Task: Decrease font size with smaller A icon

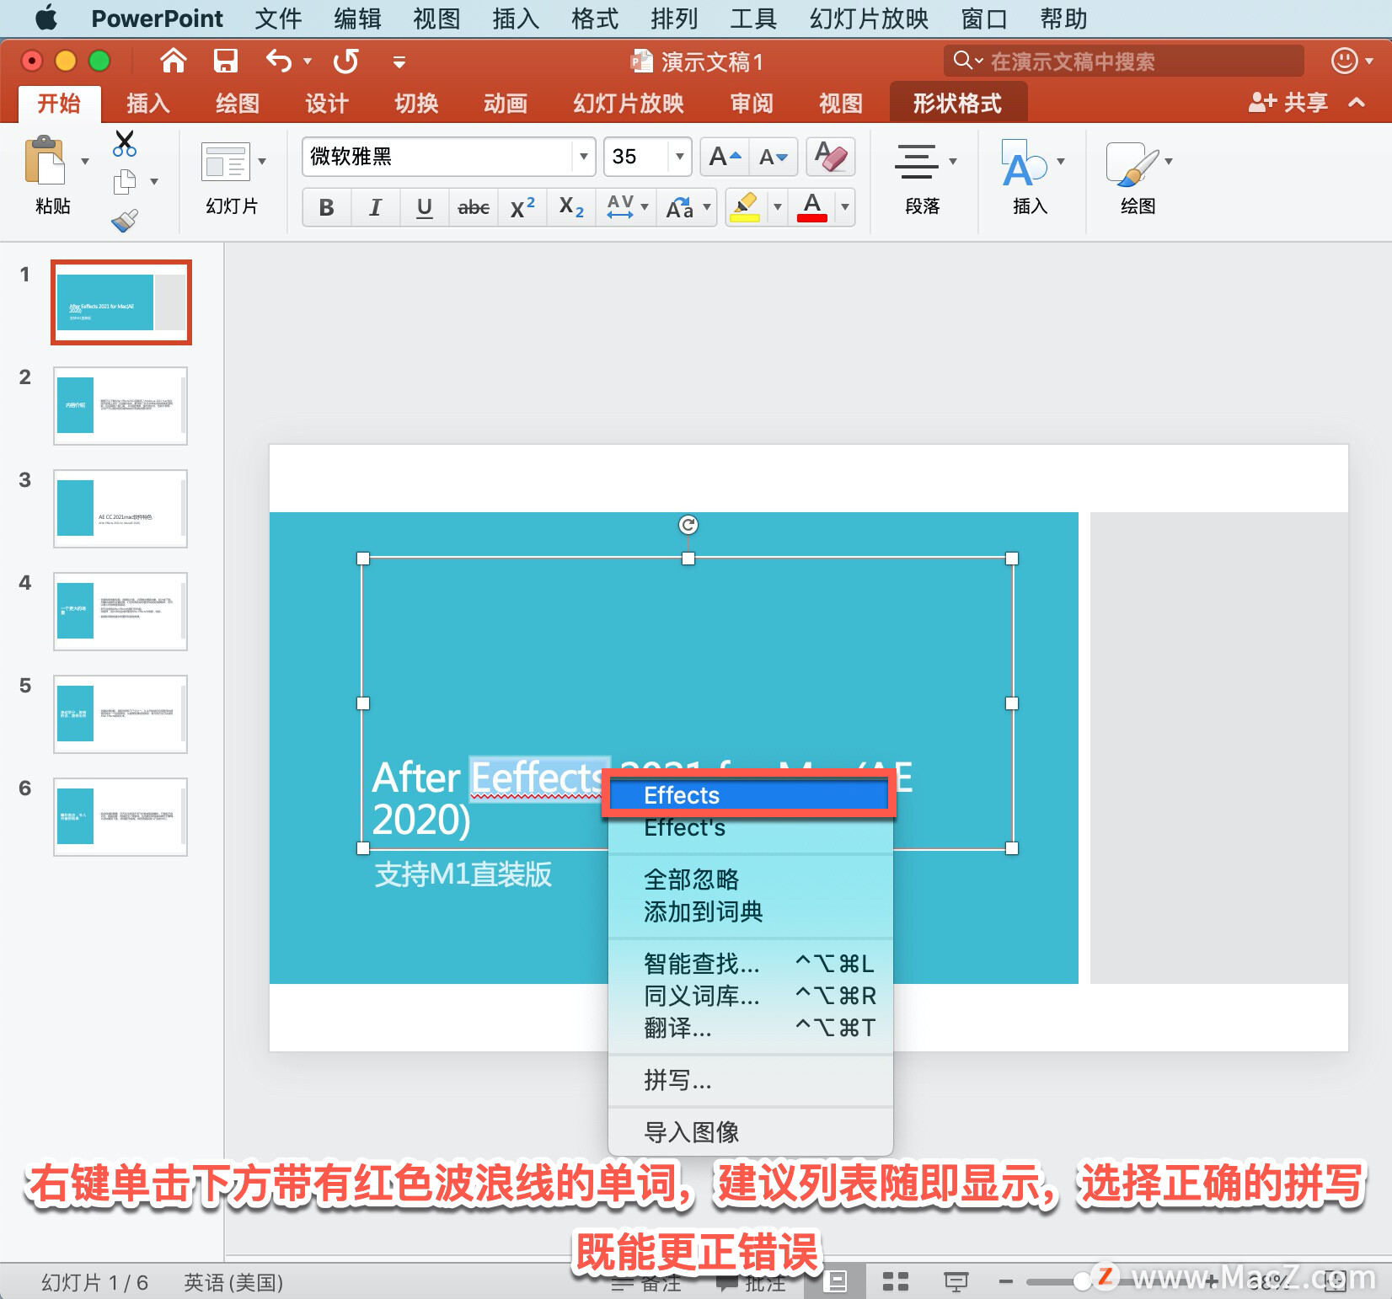Action: point(774,157)
